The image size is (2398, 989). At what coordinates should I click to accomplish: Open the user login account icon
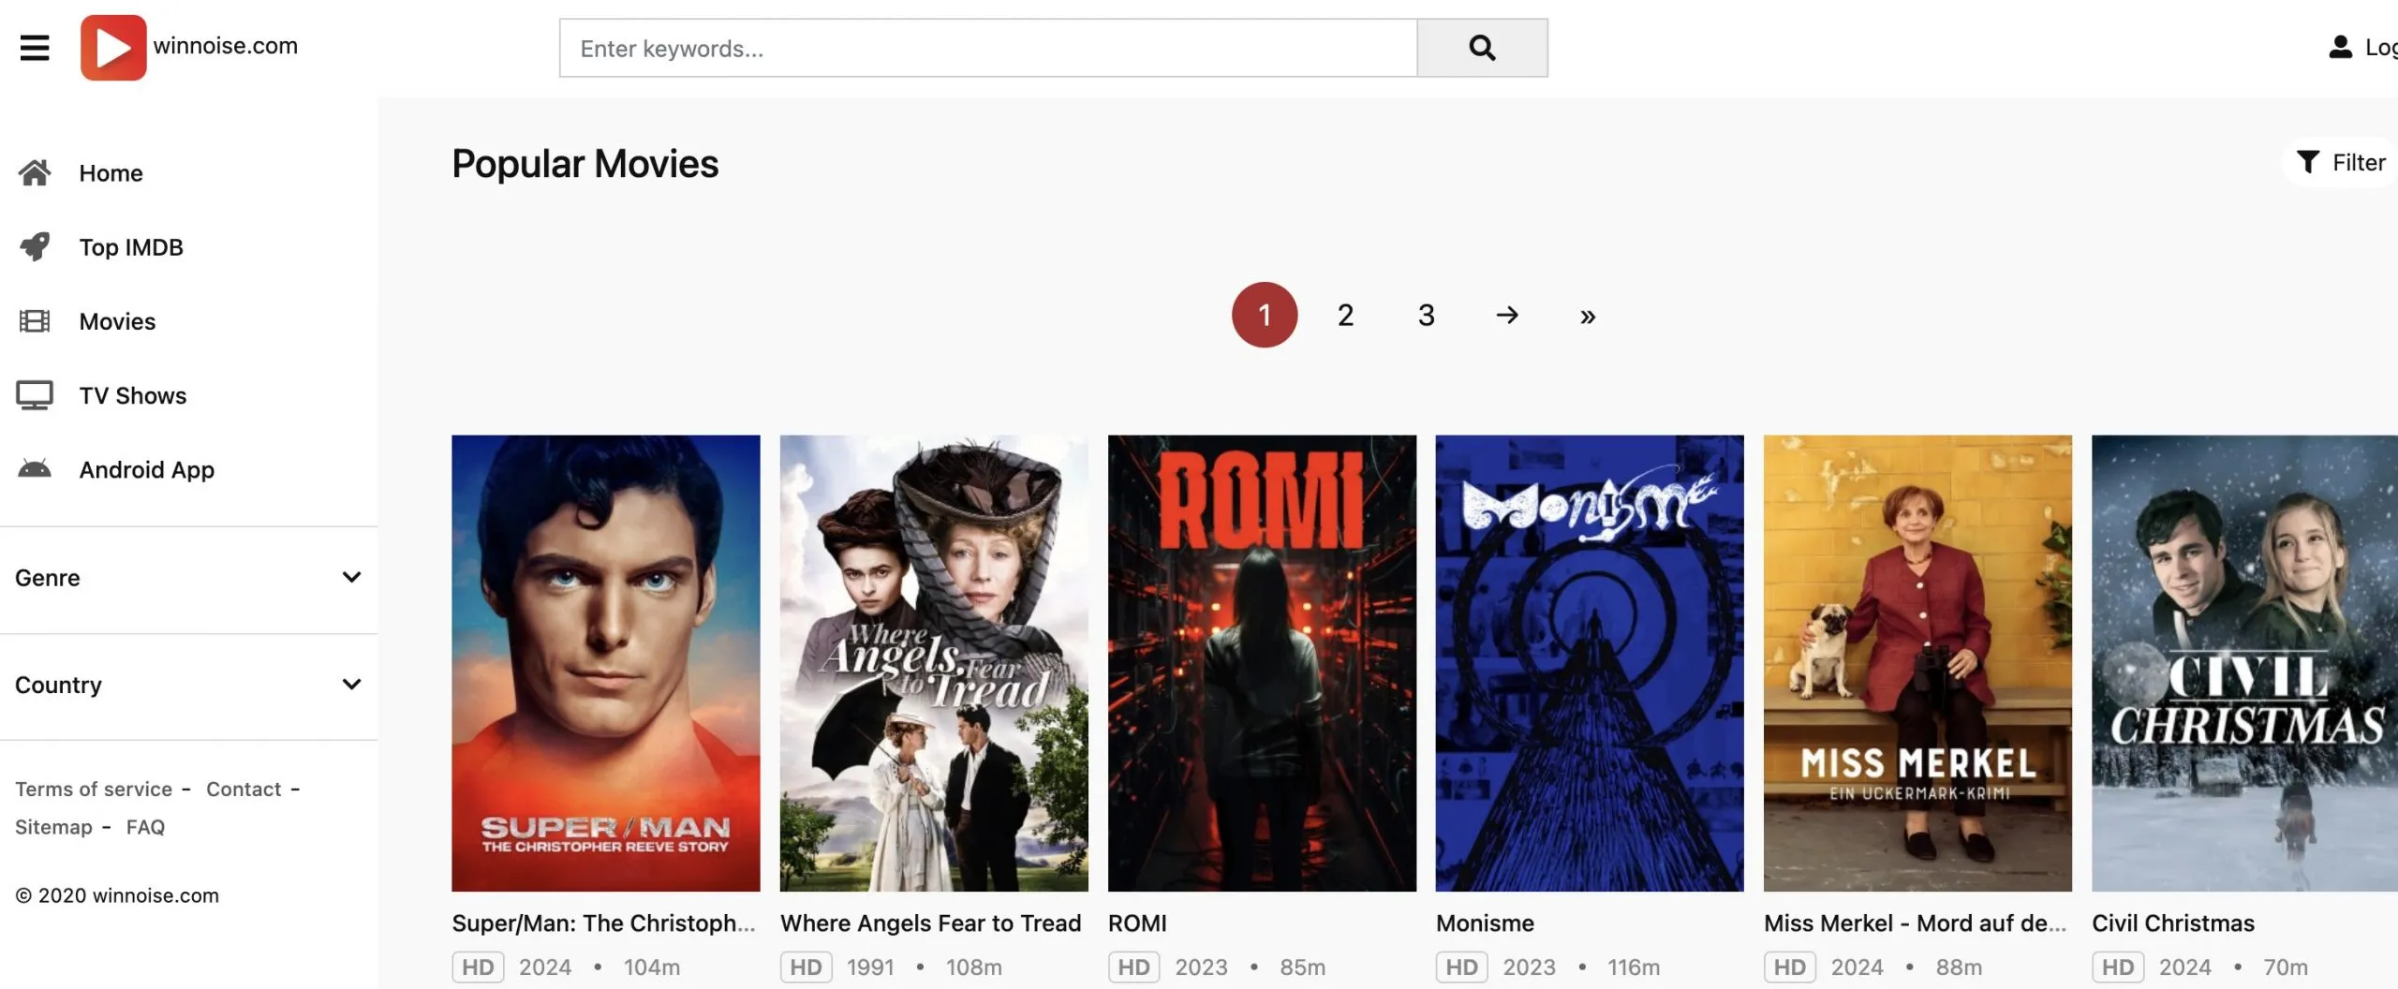(2340, 47)
